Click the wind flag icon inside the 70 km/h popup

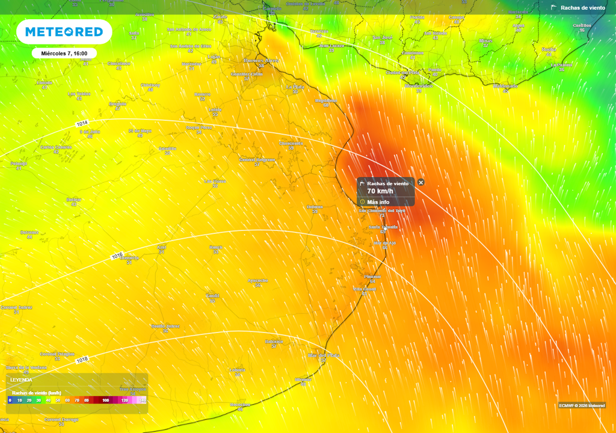(x=363, y=183)
